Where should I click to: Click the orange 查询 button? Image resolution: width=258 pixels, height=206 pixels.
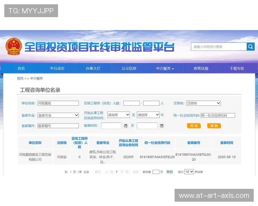click(194, 126)
